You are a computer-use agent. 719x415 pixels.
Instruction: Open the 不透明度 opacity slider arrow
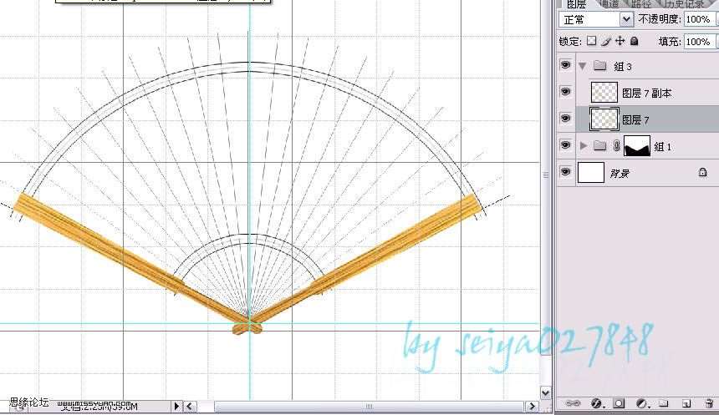tap(716, 18)
